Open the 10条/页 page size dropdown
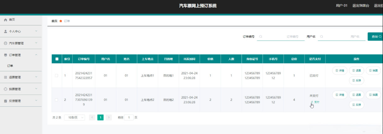The image size is (383, 134). pyautogui.click(x=75, y=117)
